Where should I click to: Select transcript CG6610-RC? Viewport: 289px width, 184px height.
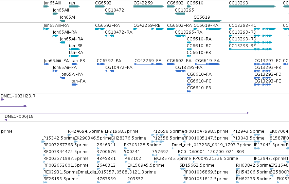189,49
